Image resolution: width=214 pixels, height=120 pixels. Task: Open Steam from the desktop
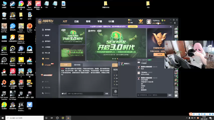[13, 4]
